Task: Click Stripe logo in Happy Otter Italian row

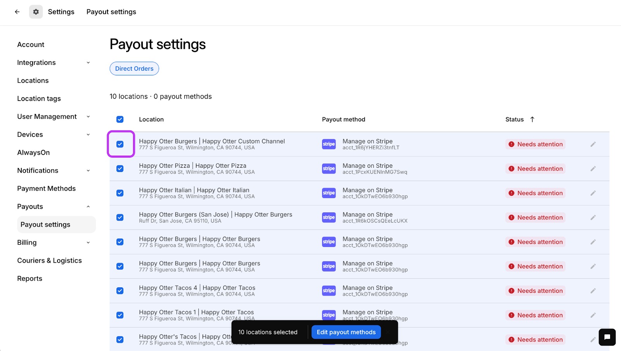Action: [x=329, y=193]
